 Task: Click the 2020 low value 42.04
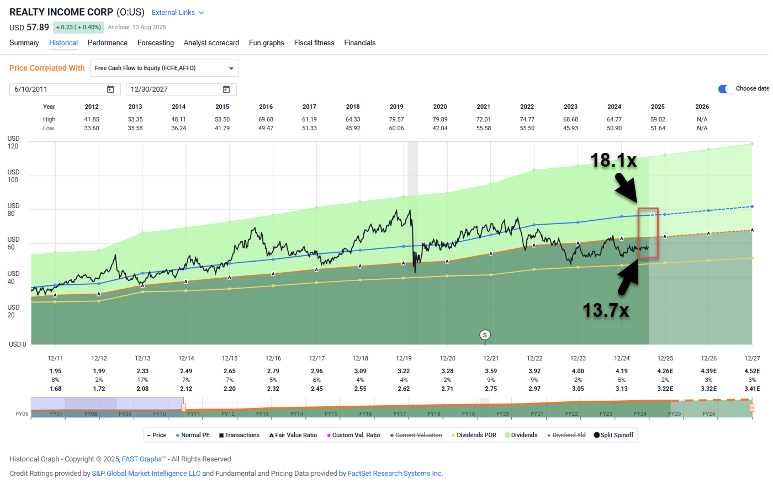pyautogui.click(x=440, y=128)
